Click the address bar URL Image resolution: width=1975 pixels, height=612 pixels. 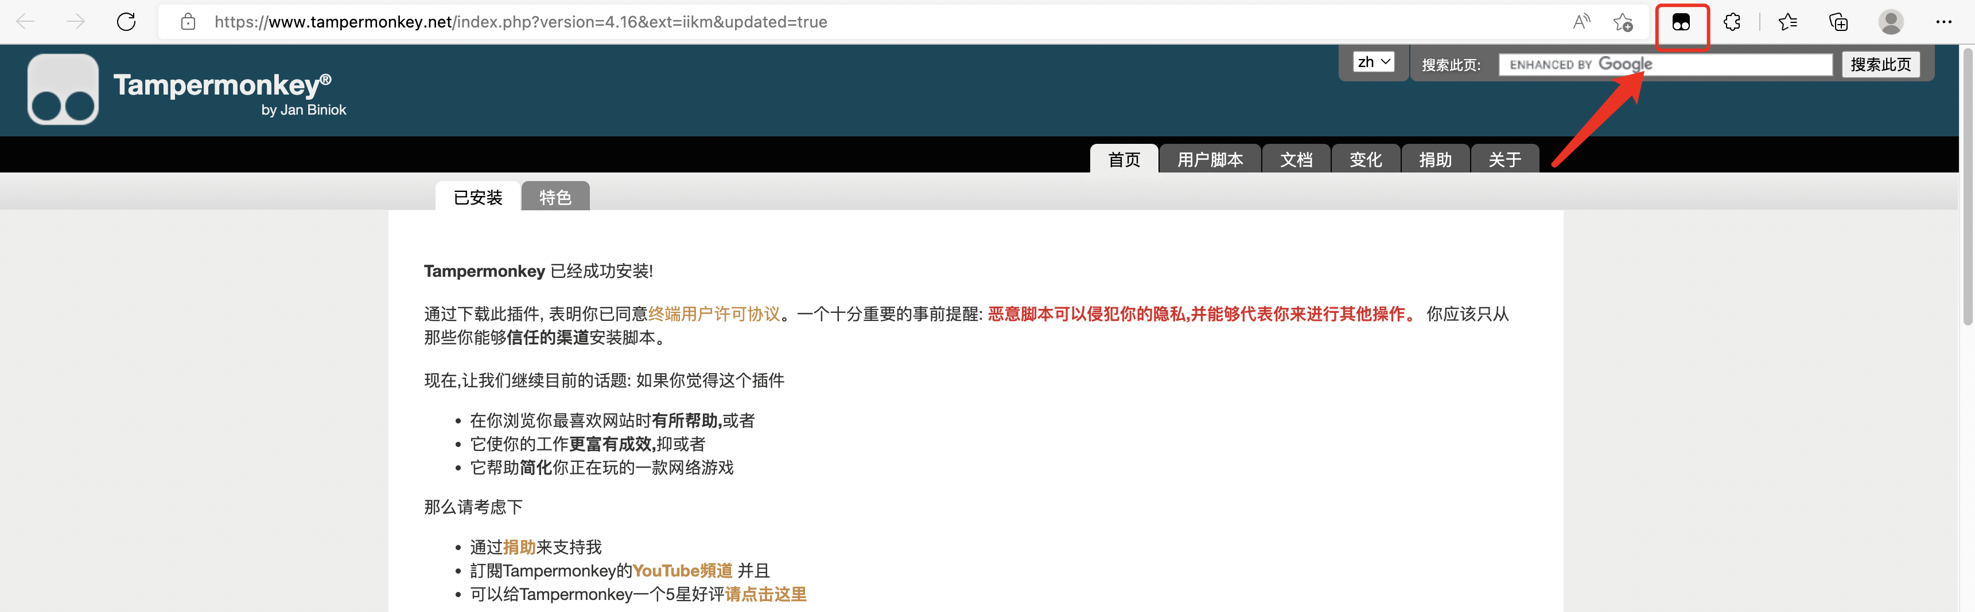(x=520, y=21)
